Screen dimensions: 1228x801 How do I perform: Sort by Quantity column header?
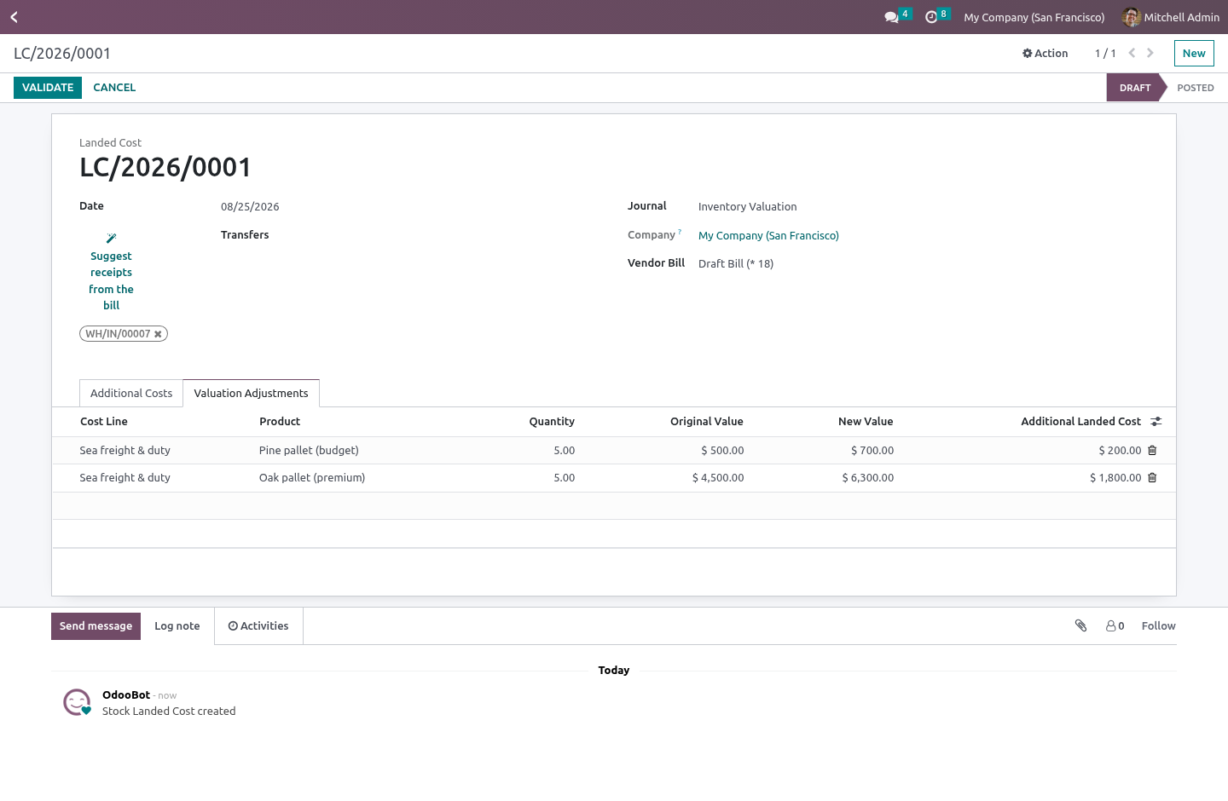[552, 421]
